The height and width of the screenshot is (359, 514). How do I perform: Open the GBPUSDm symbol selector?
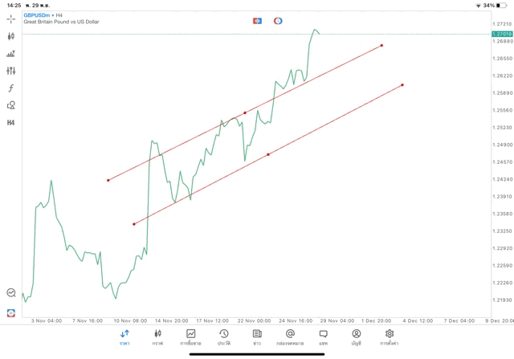click(37, 15)
